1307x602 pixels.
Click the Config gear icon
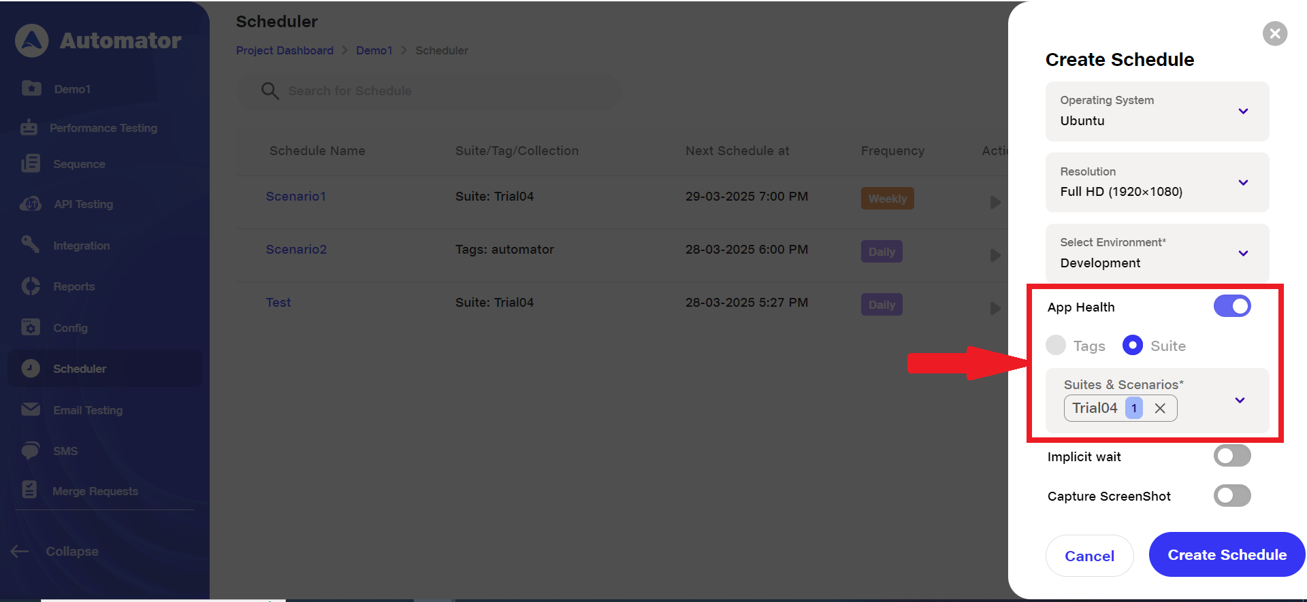click(x=31, y=327)
